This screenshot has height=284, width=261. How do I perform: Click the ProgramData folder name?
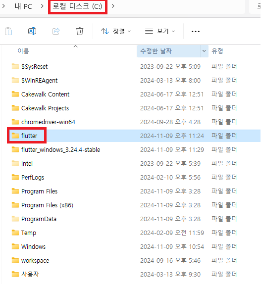coord(39,219)
